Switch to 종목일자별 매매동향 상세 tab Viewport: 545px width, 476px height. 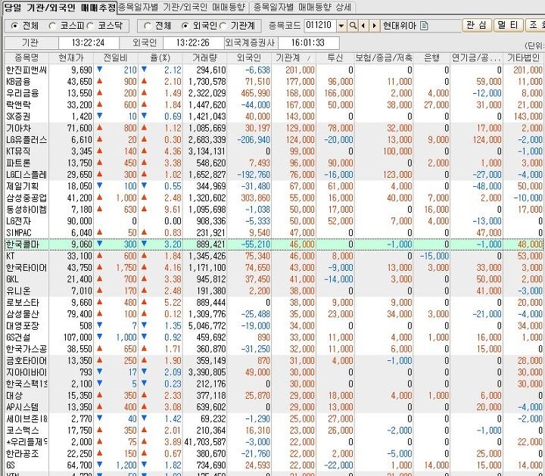(302, 7)
